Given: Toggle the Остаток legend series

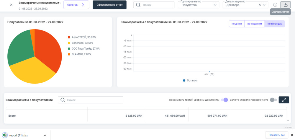Looking at the screenshot, I should pyautogui.click(x=184, y=80).
